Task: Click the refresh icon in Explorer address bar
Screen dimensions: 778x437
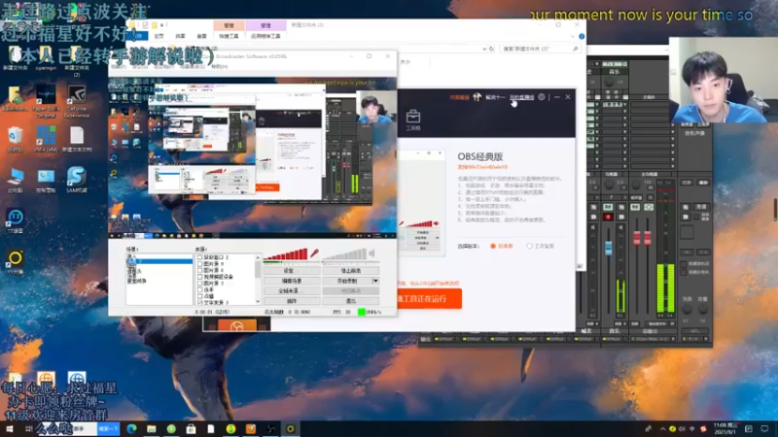Action: [x=491, y=49]
